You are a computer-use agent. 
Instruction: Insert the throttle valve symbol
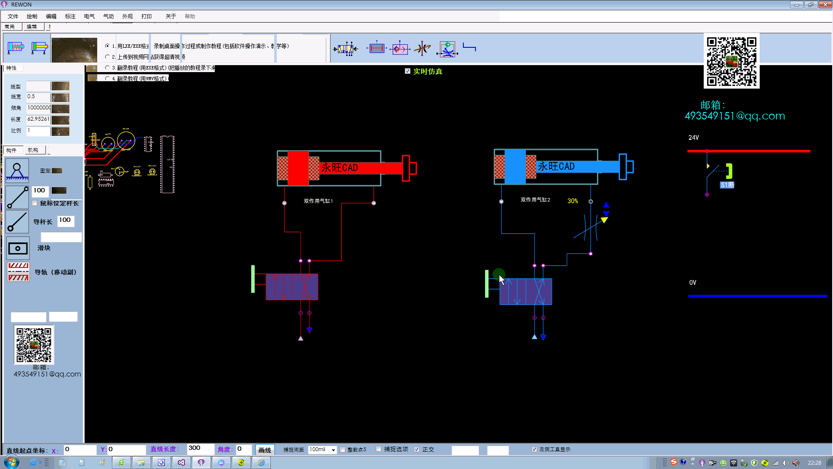pyautogui.click(x=422, y=48)
